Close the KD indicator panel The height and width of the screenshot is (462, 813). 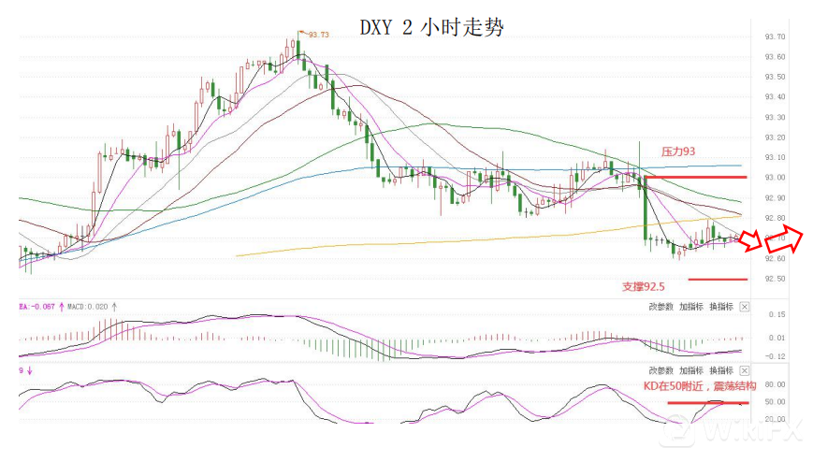point(744,370)
